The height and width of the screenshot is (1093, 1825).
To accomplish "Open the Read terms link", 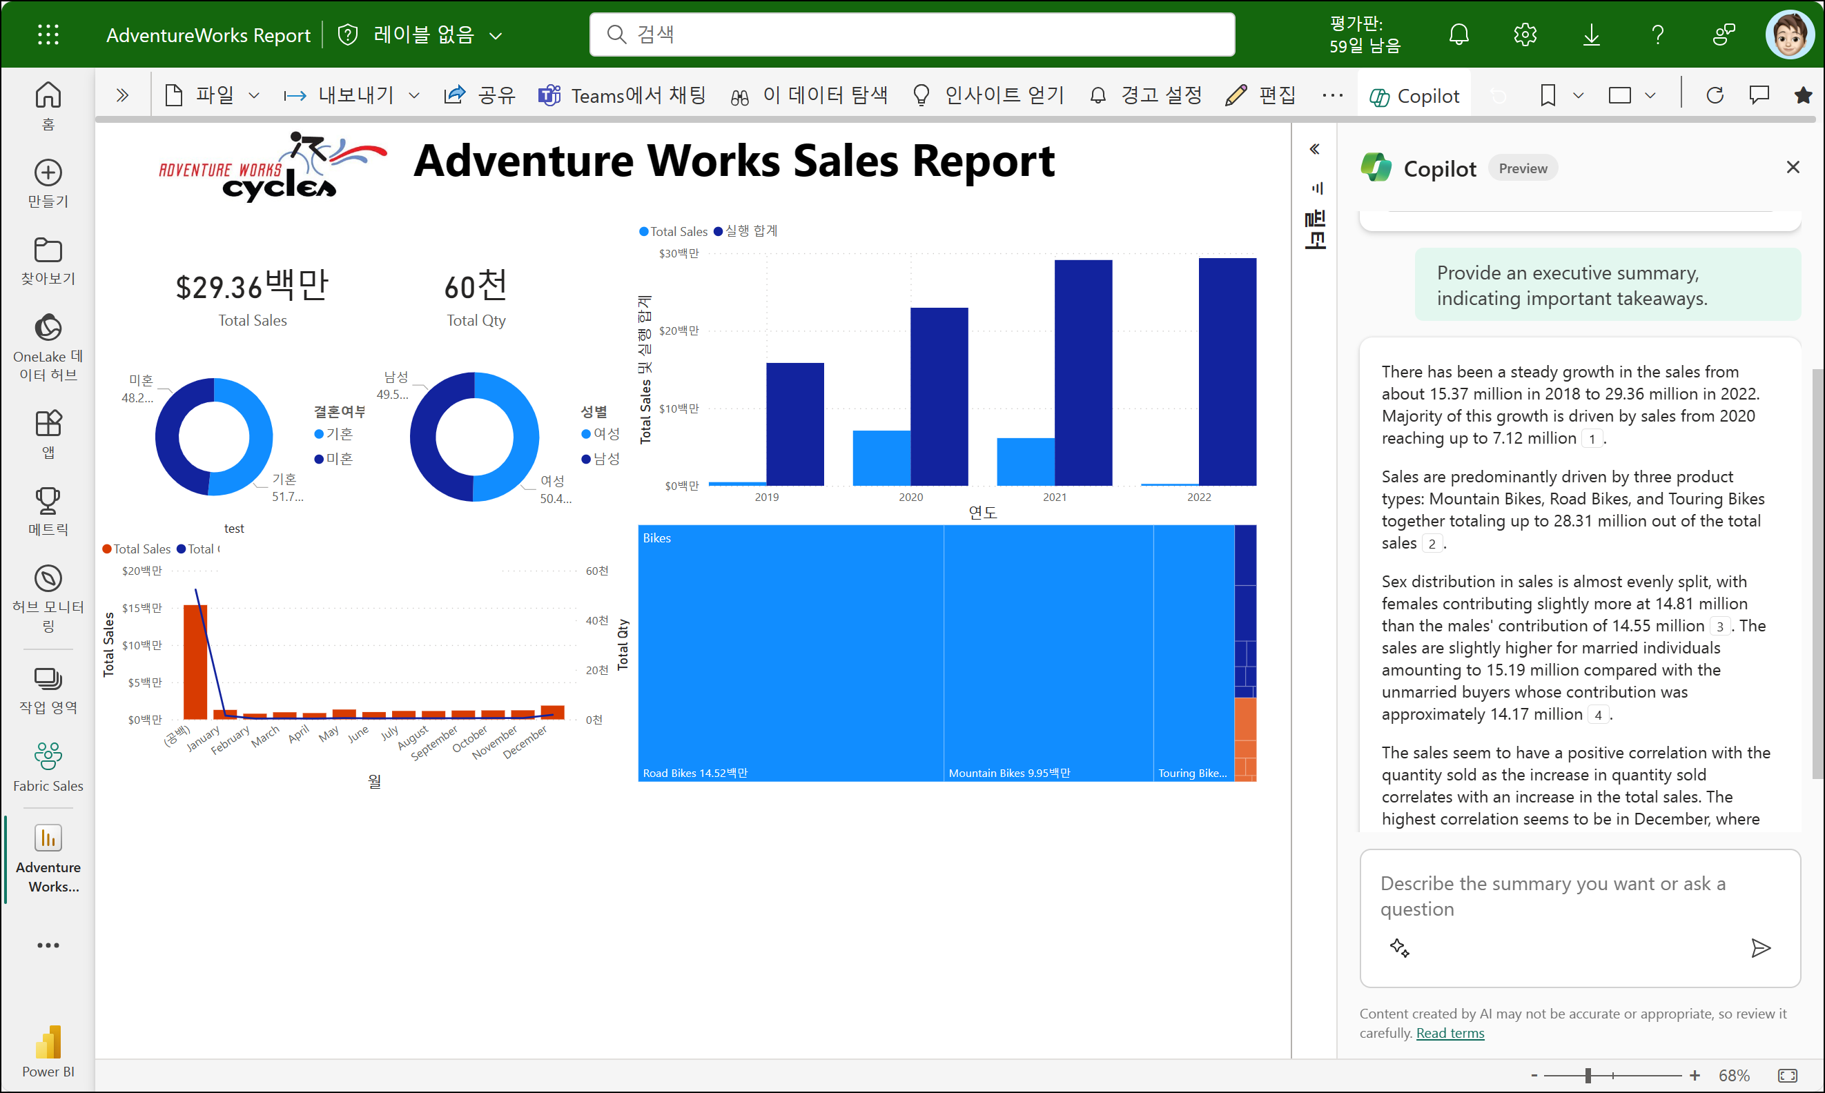I will tap(1450, 1032).
